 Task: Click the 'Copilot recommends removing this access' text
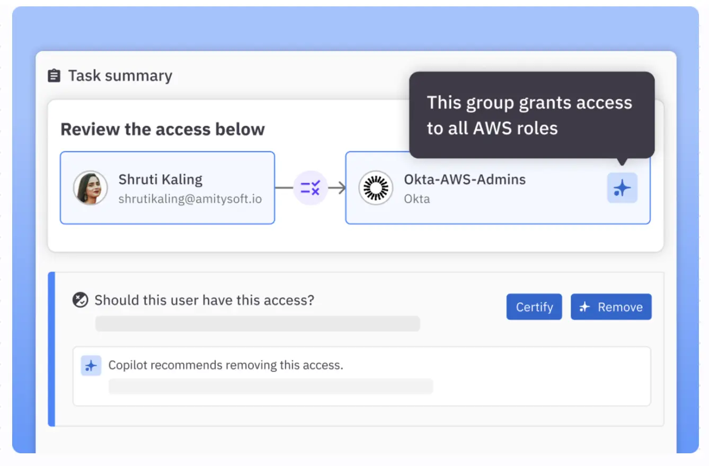click(x=226, y=365)
